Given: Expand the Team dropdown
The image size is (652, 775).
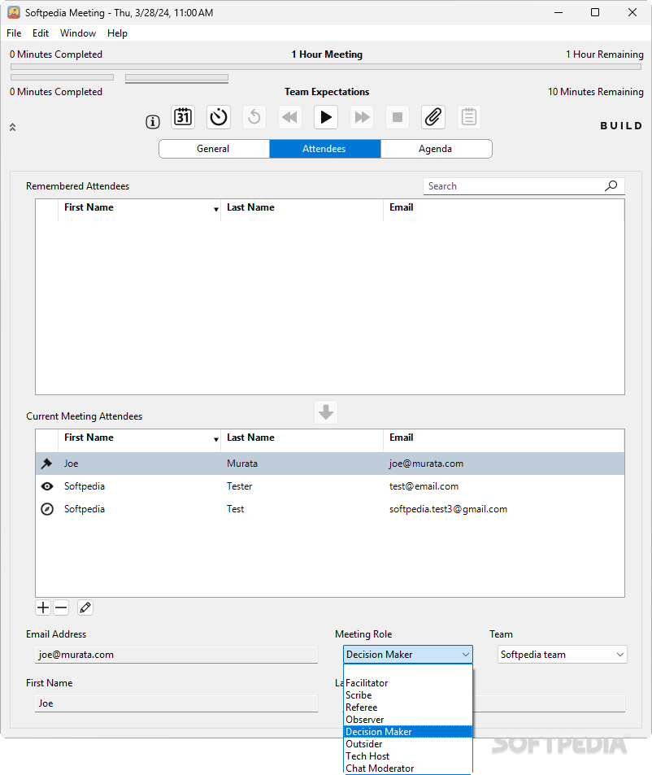Looking at the screenshot, I should 562,655.
